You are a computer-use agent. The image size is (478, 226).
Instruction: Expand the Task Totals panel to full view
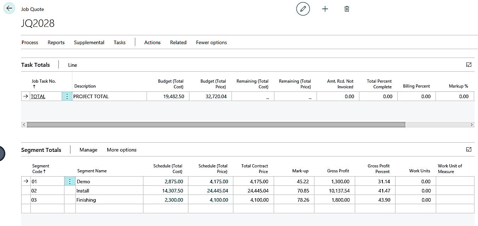pyautogui.click(x=469, y=65)
